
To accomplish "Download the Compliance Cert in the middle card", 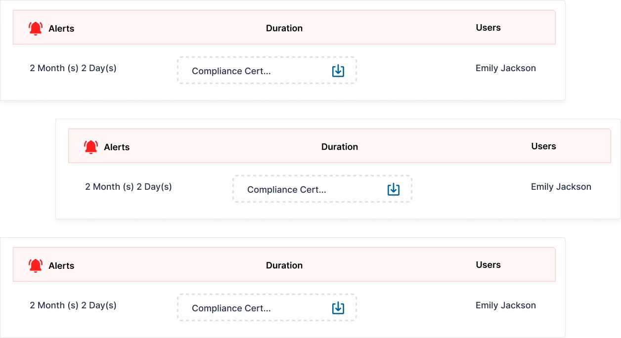I will [x=393, y=189].
